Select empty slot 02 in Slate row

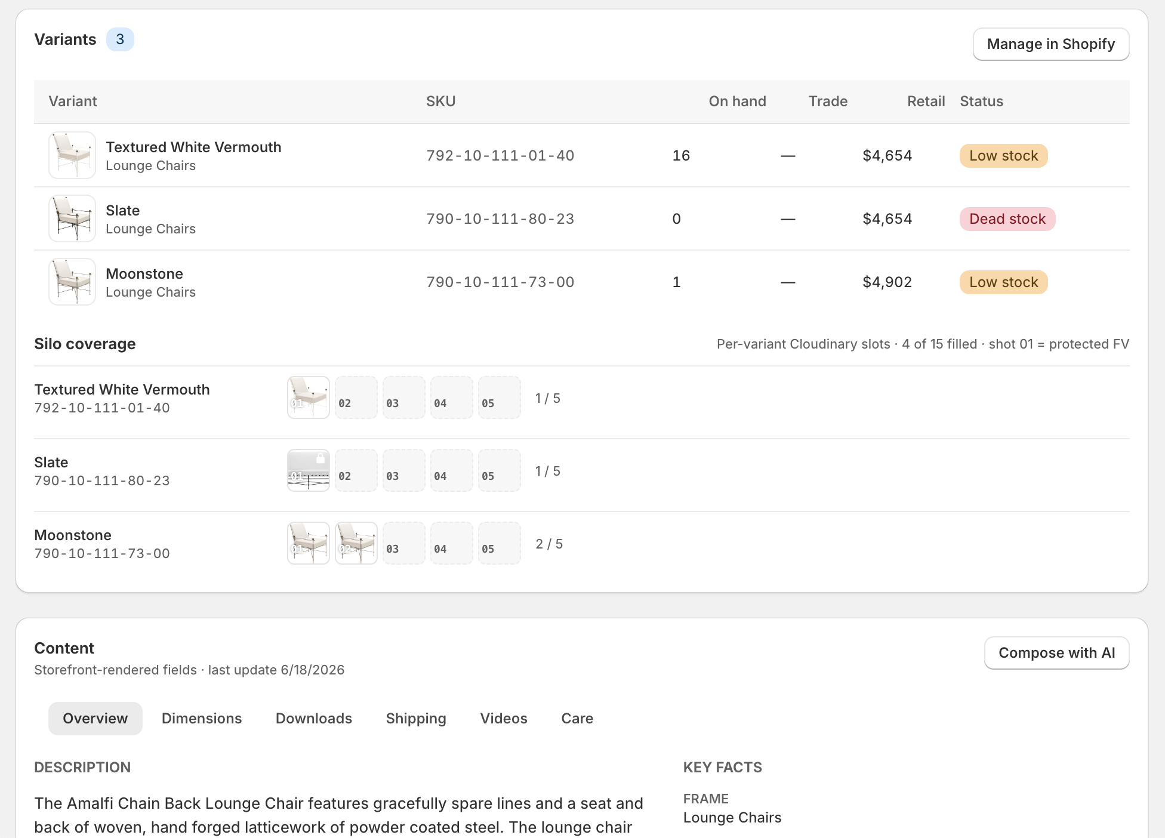(x=356, y=470)
